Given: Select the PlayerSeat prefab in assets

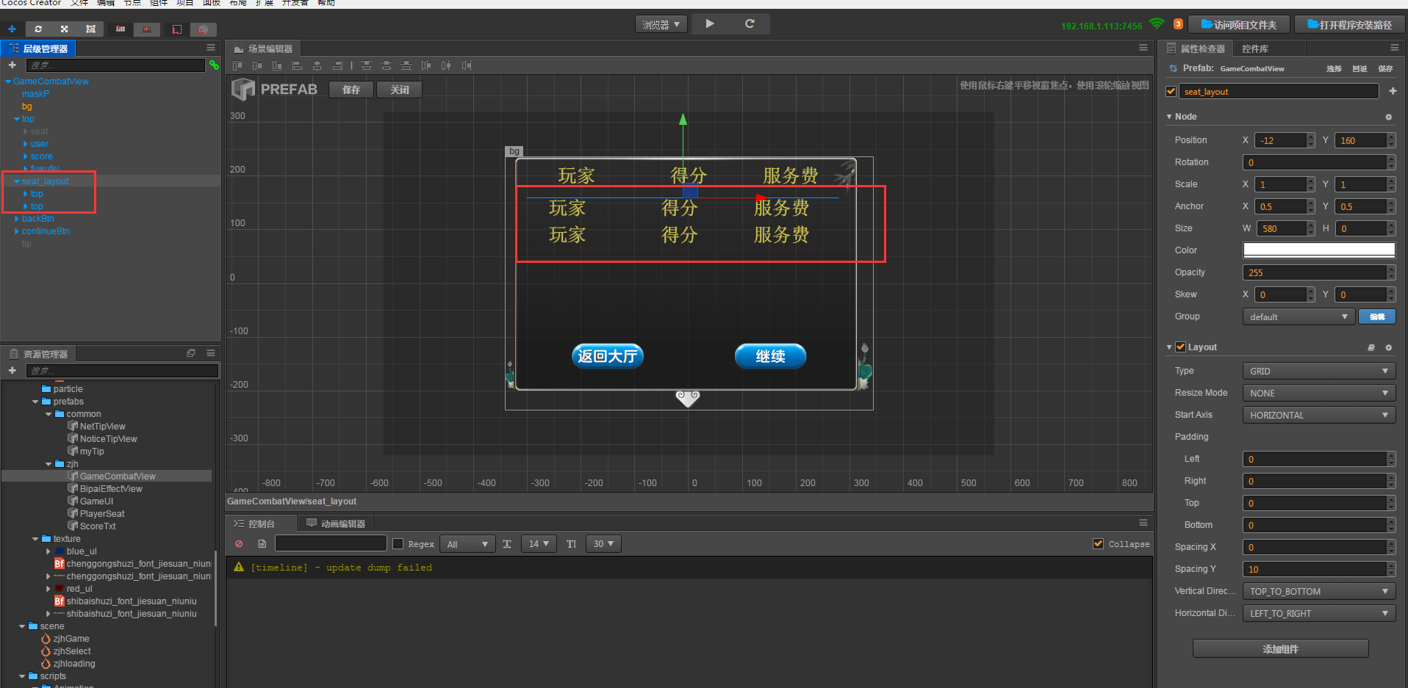Looking at the screenshot, I should [x=102, y=514].
